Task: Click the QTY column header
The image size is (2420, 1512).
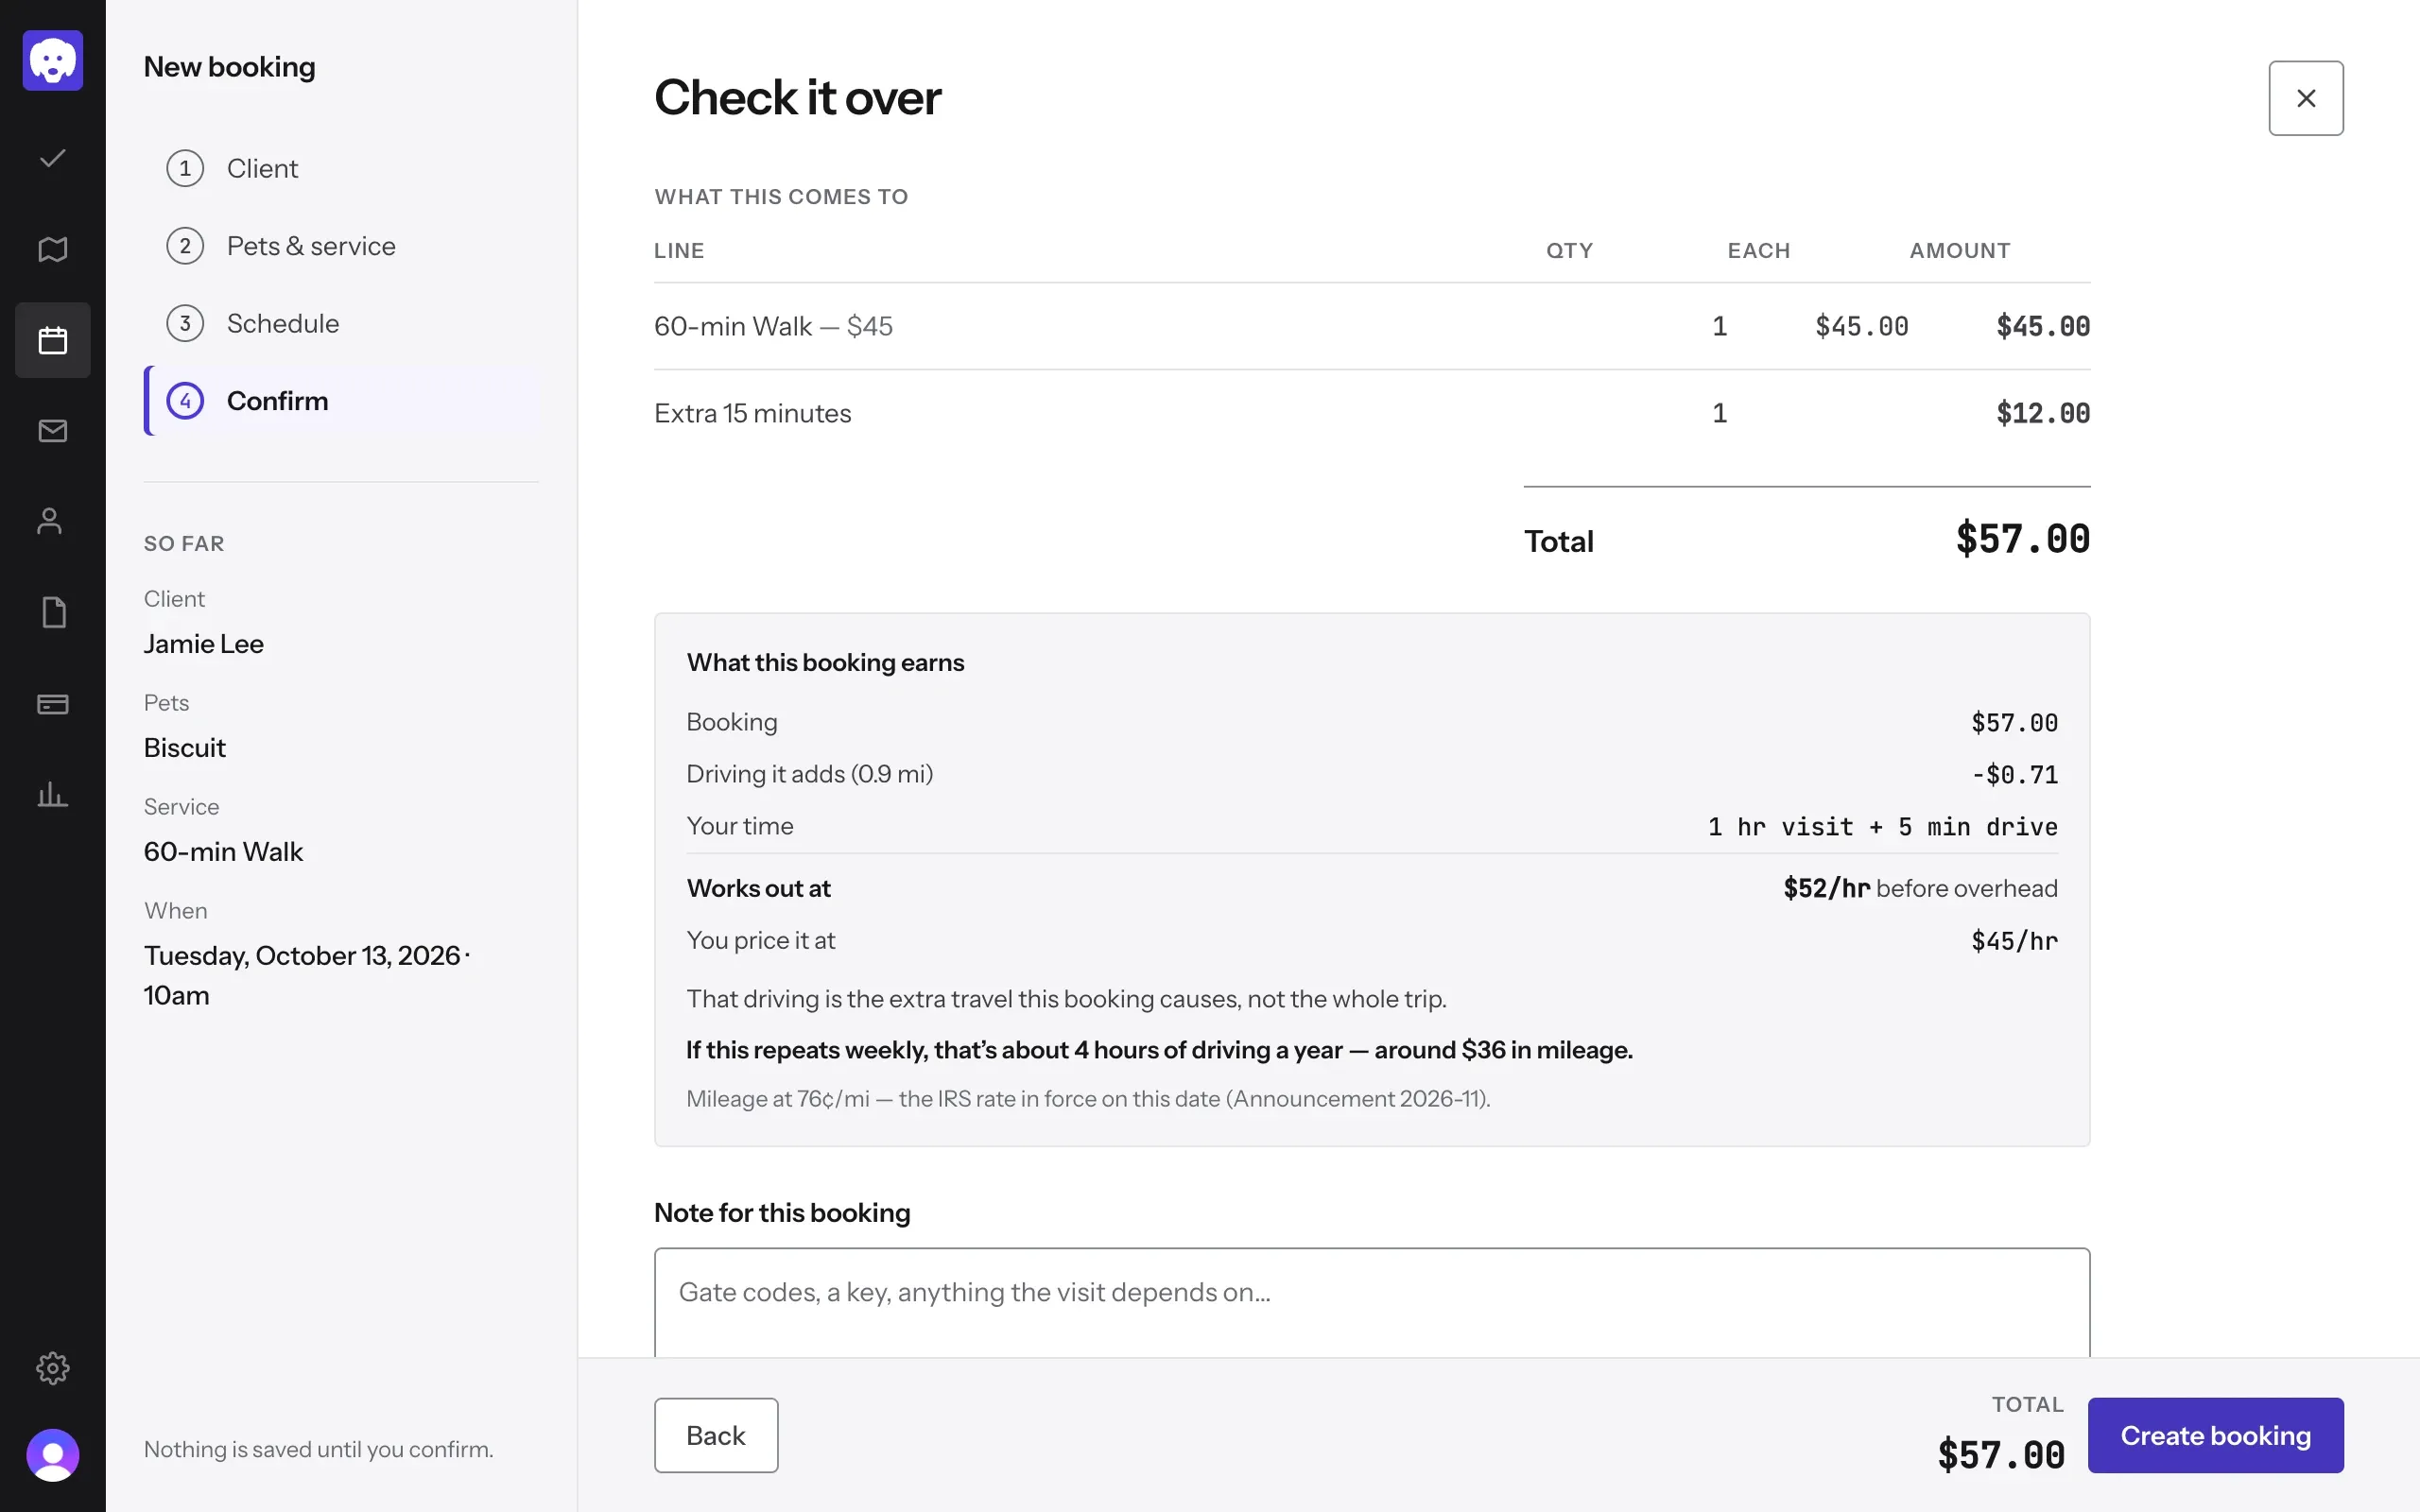Action: (x=1569, y=250)
